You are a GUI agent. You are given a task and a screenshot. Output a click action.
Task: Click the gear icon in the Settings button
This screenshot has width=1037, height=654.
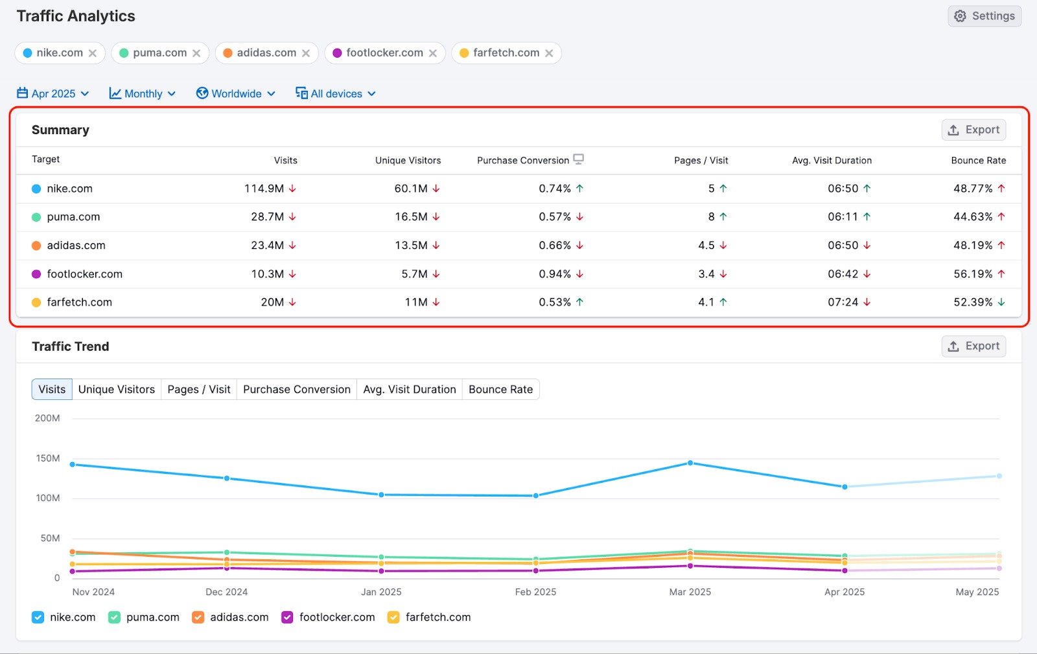[960, 16]
